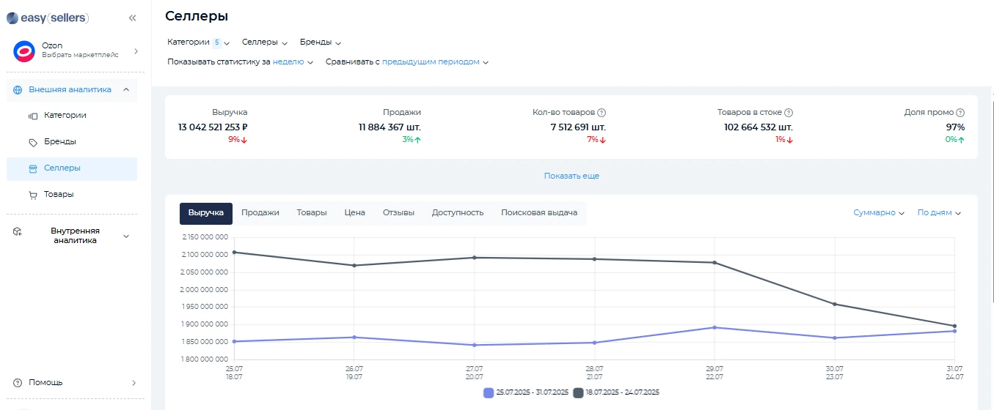The image size is (994, 410).
Task: Open the Категории filter dropdown
Action: pyautogui.click(x=198, y=42)
